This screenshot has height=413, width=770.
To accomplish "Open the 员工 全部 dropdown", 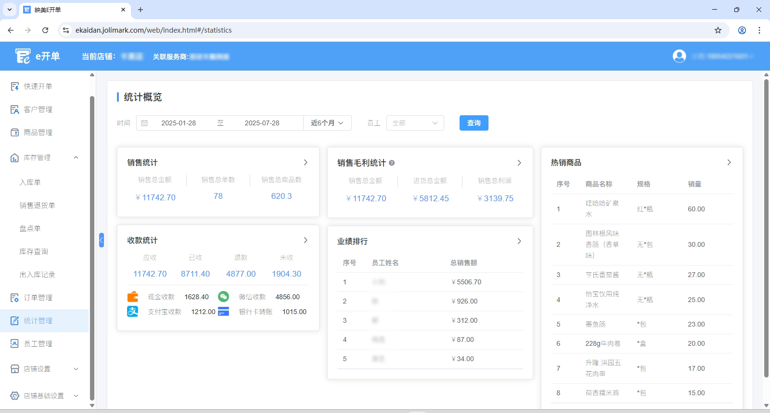I will pyautogui.click(x=415, y=123).
